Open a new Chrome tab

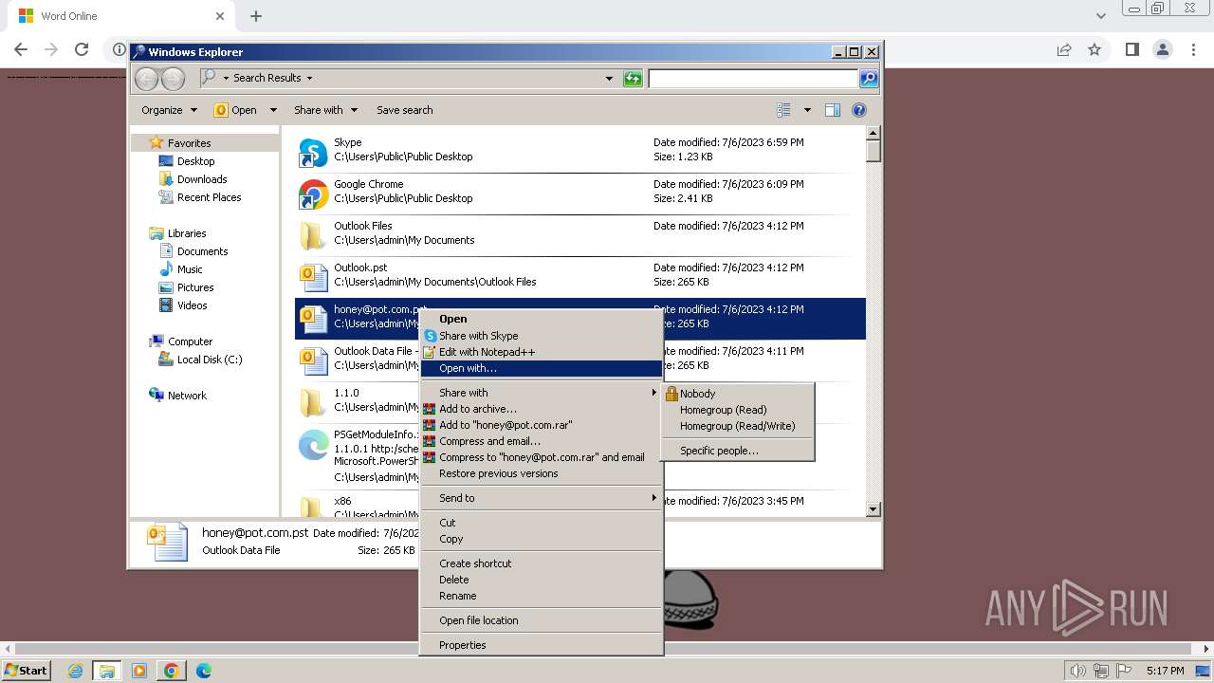pyautogui.click(x=256, y=16)
